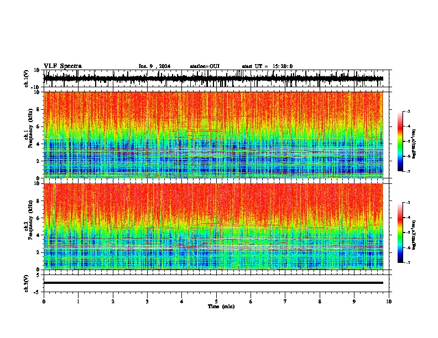Screen dimensions: 438x338
Task: Click the "9" tick on the Time axis
Action: point(354,302)
